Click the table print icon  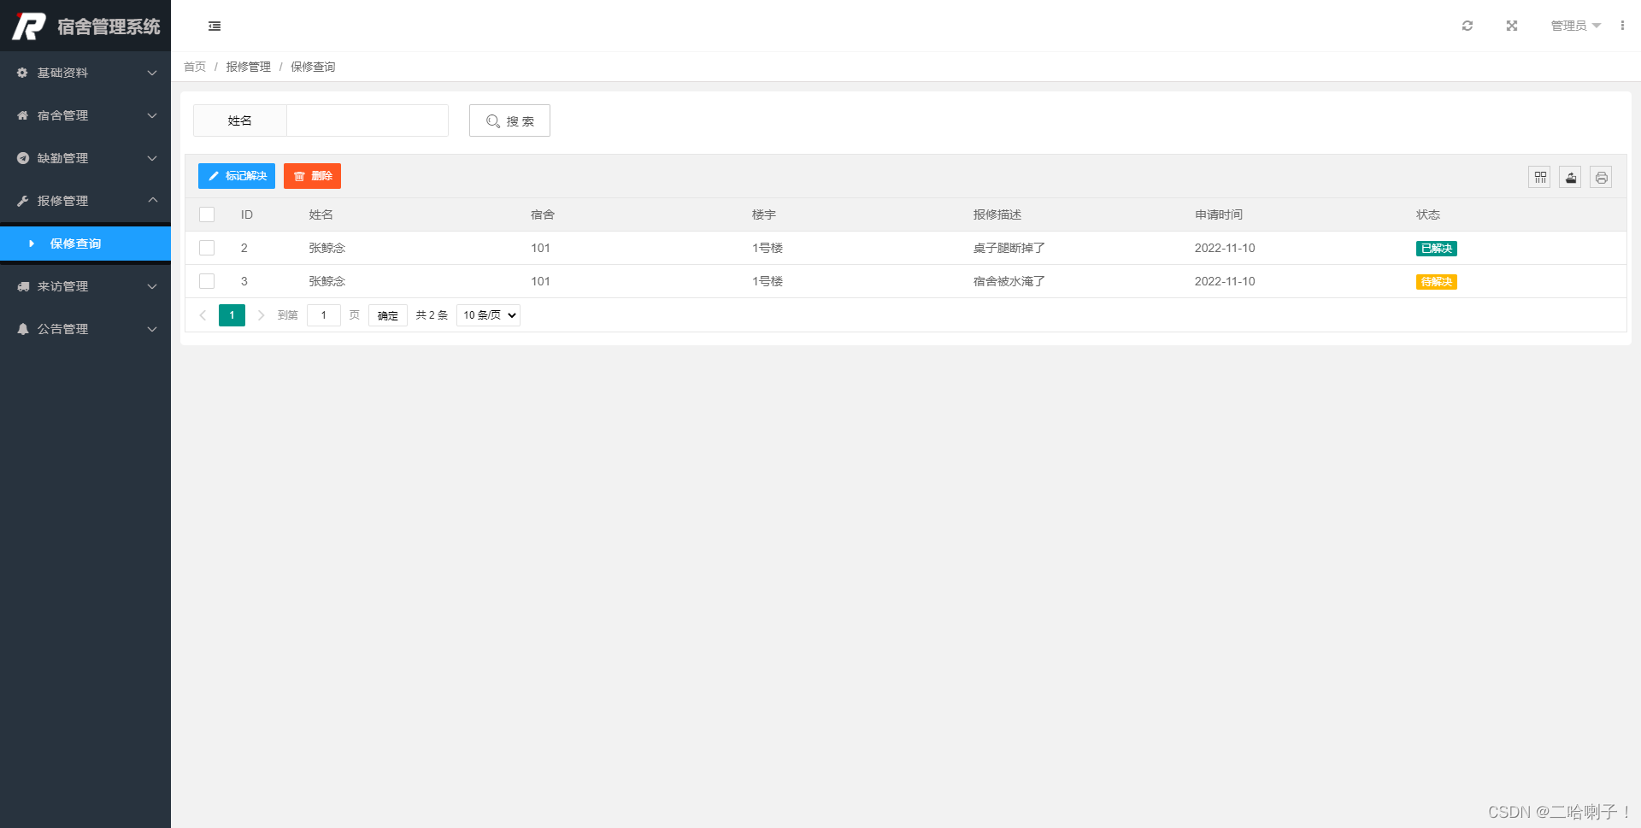(1602, 177)
